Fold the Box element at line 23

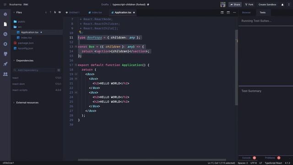point(76,93)
